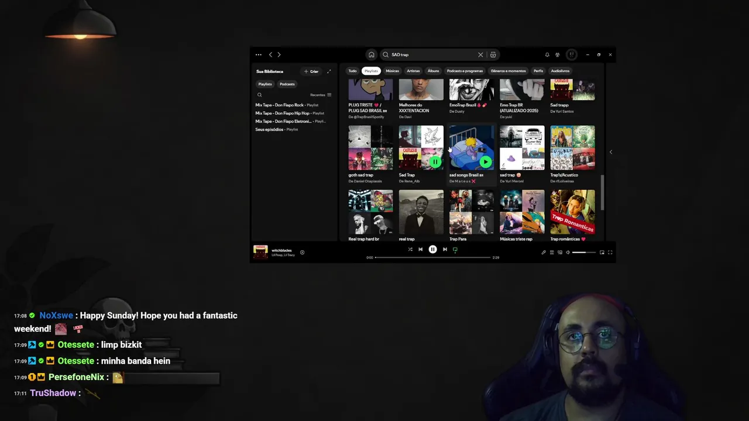
Task: Open the Browse icon beside search
Action: point(493,54)
